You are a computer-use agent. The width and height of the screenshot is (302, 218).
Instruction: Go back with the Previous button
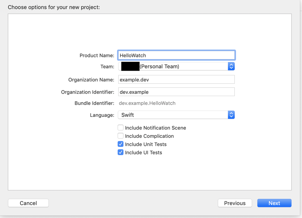tap(235, 203)
